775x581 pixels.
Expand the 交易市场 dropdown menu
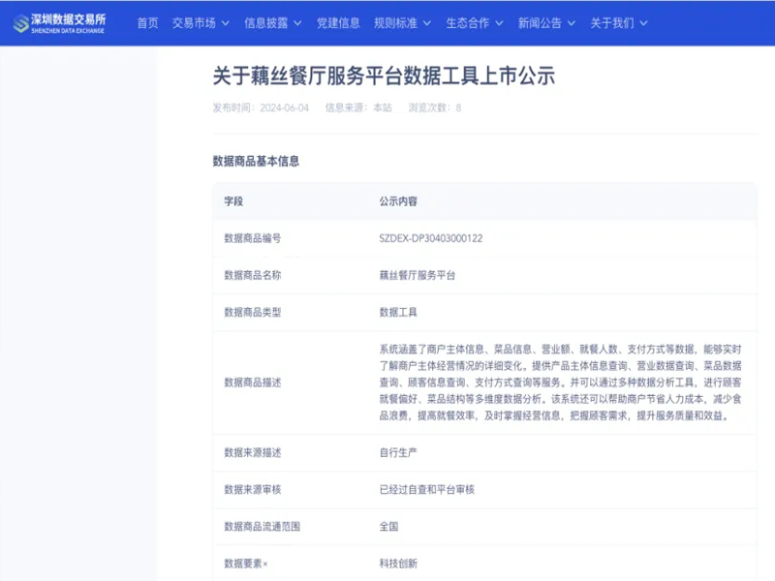point(201,22)
